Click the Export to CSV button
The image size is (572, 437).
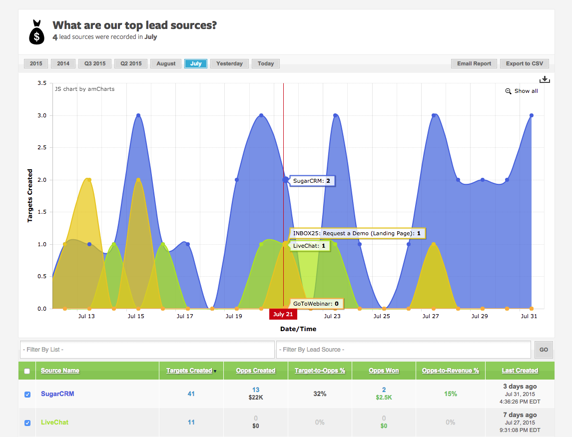(524, 63)
